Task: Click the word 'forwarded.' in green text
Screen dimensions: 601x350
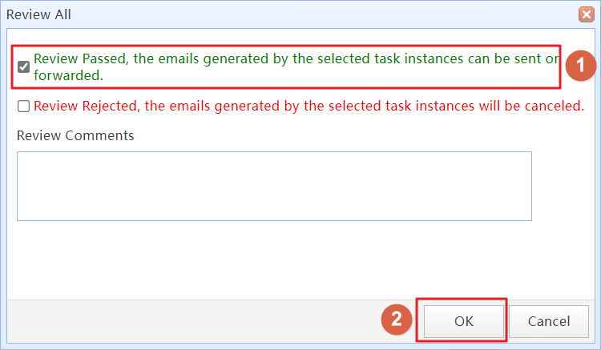Action: 68,75
